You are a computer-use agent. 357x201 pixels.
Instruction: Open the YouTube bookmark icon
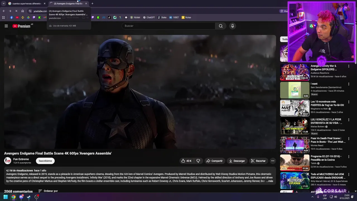click(x=17, y=17)
